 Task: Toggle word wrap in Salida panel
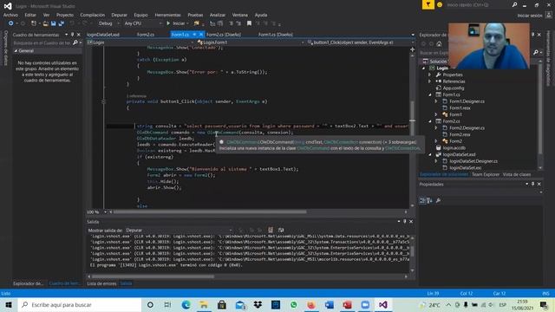coord(281,230)
